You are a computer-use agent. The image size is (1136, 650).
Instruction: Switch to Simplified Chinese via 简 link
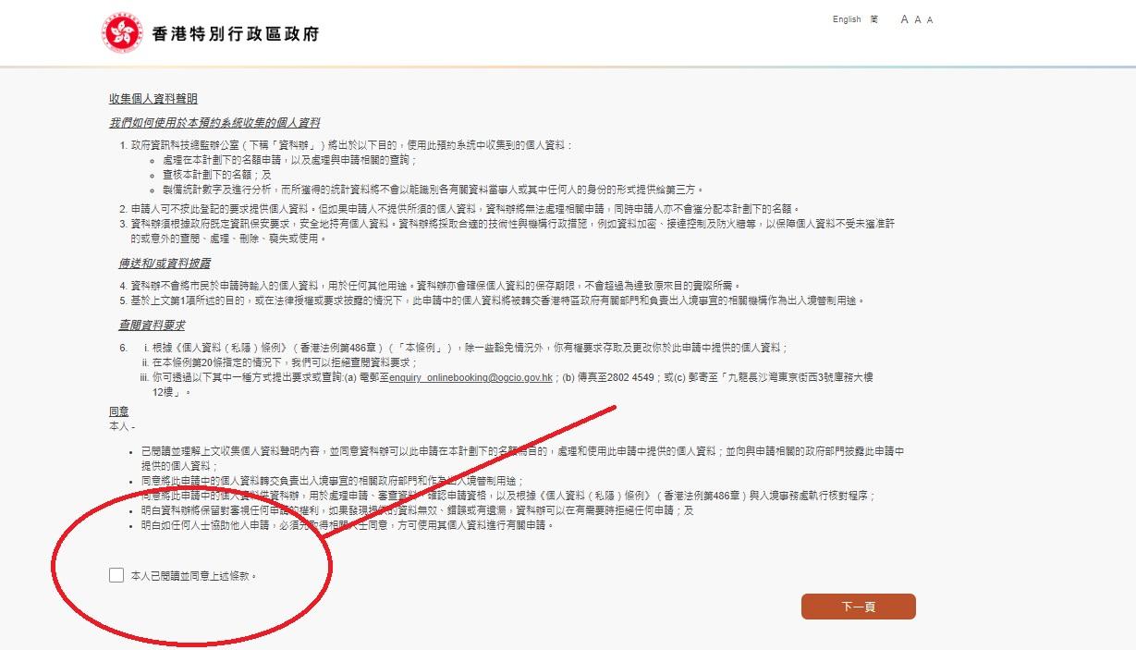coord(873,19)
